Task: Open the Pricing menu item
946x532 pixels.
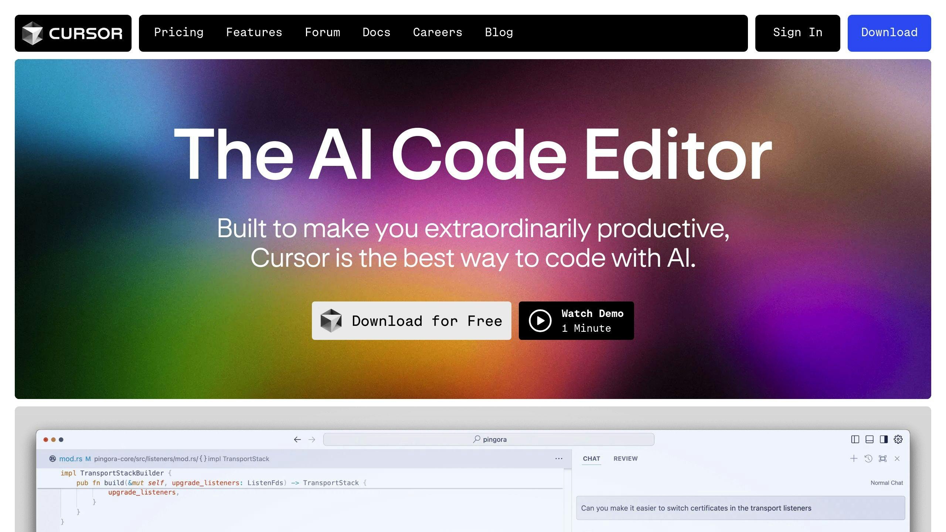Action: point(179,33)
